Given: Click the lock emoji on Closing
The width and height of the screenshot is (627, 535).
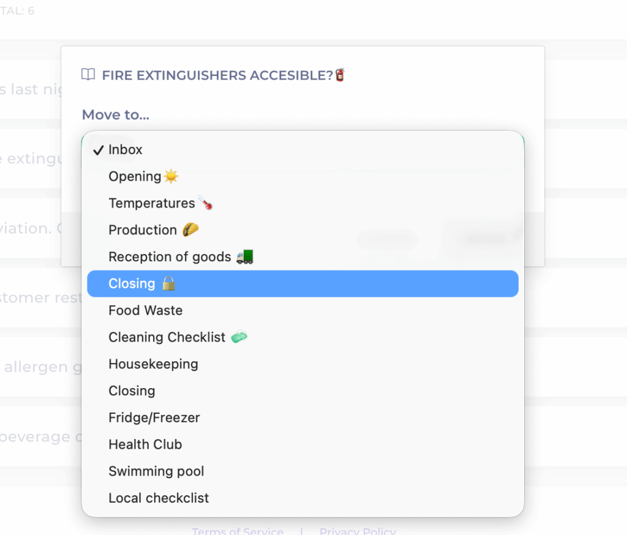Looking at the screenshot, I should coord(169,284).
